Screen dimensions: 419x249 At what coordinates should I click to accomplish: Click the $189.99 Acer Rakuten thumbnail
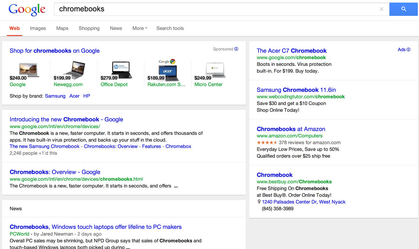pyautogui.click(x=168, y=70)
